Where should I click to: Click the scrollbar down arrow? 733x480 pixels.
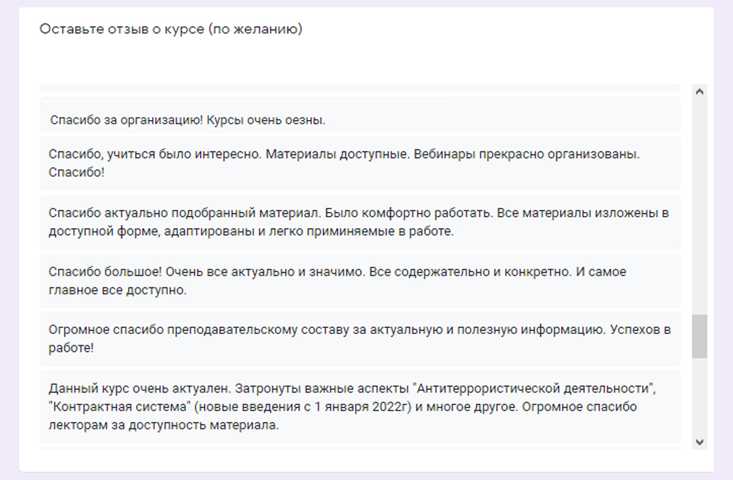click(699, 441)
